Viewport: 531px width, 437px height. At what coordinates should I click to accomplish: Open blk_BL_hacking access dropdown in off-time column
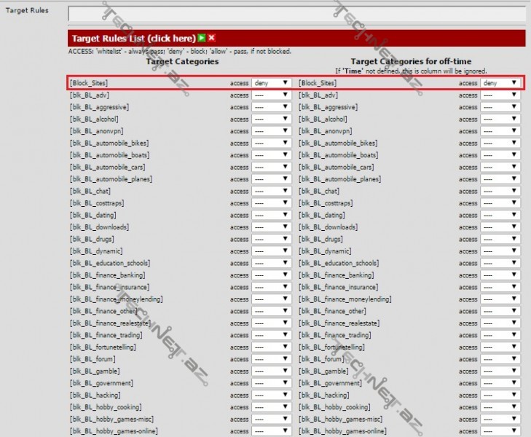point(500,395)
